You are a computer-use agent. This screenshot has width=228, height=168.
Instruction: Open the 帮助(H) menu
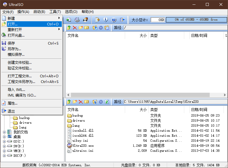pyautogui.click(x=88, y=12)
